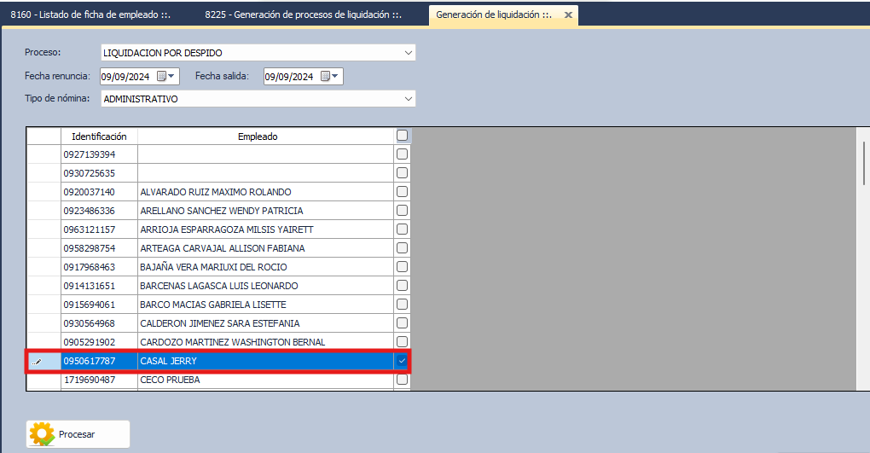This screenshot has width=870, height=453.
Task: Expand the Proceso dropdown
Action: 408,53
